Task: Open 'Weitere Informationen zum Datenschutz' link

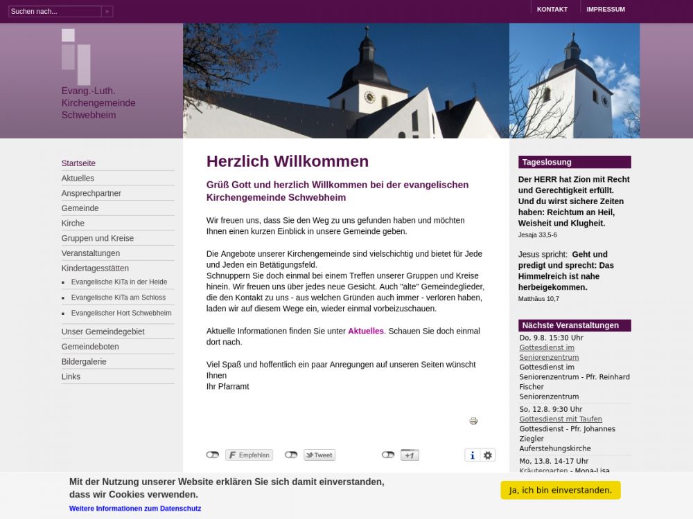Action: (x=135, y=509)
